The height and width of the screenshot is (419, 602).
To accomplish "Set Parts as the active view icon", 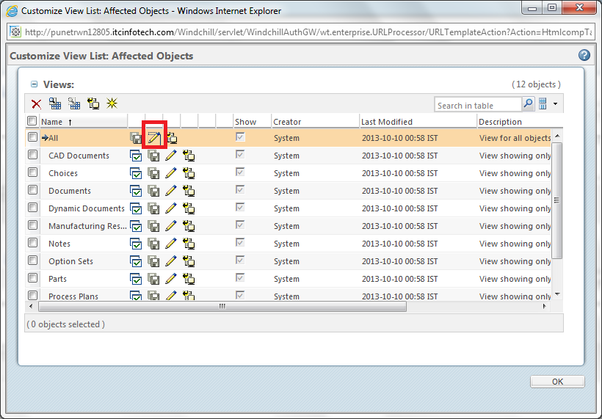I will tap(136, 280).
